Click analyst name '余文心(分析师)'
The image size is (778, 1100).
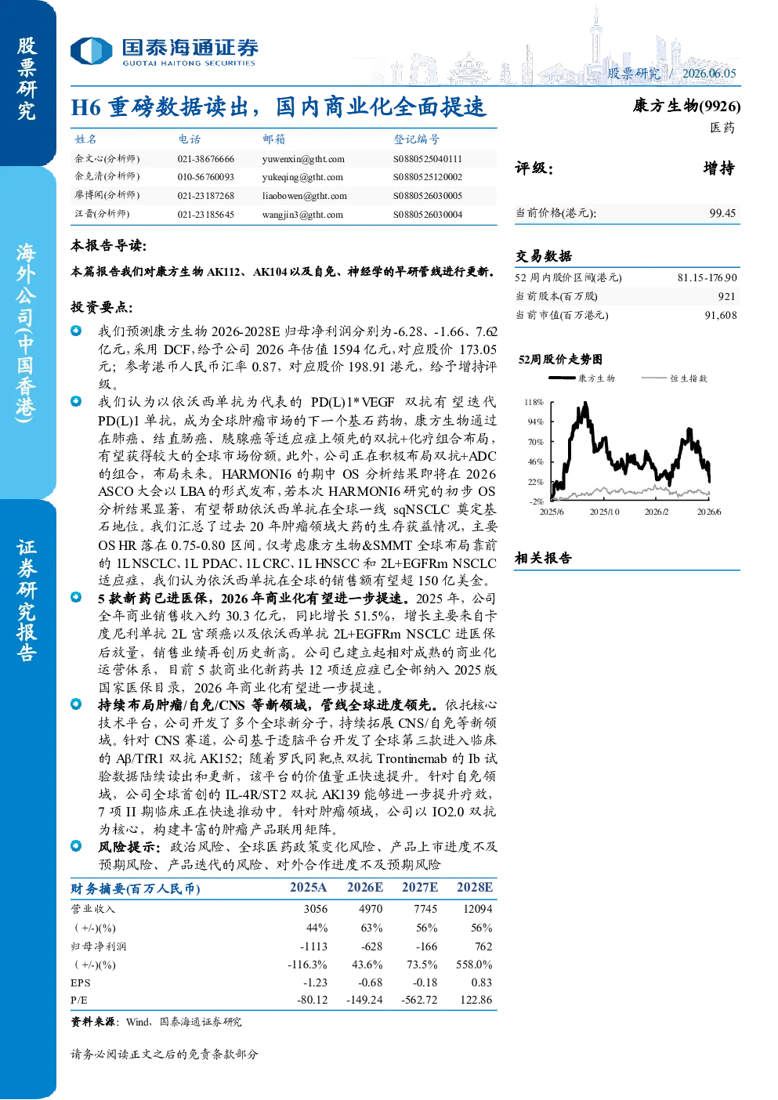point(107,159)
